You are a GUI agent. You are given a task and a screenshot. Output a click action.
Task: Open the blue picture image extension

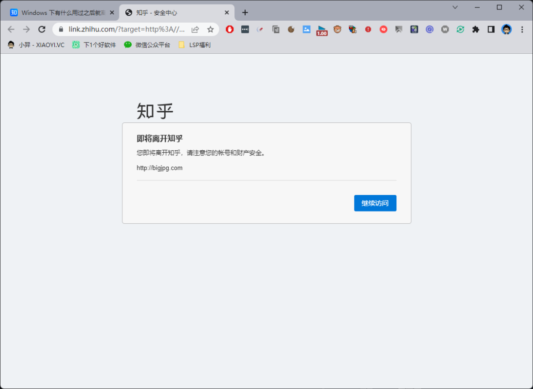(306, 30)
